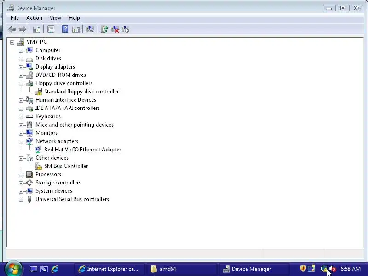Click the Uninstall device toolbar icon
Viewport: 368px width, 276px height.
(115, 29)
